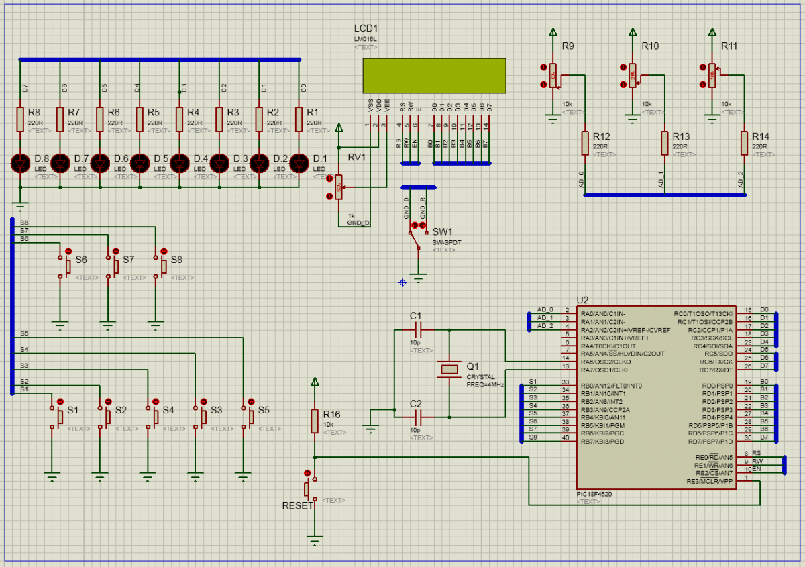
Task: Toggle push button S6
Action: 67,265
